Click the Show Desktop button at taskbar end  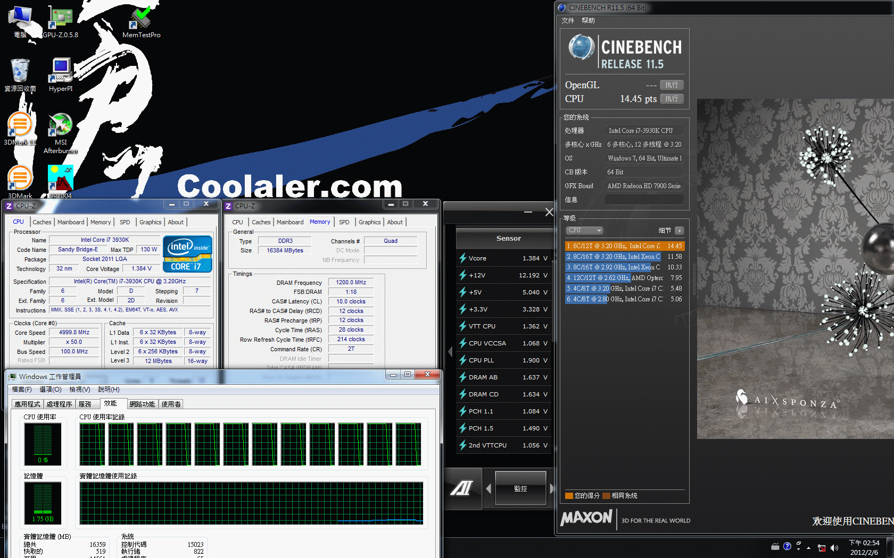click(x=891, y=547)
